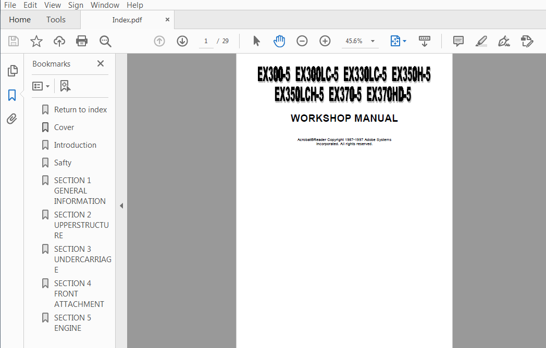This screenshot has width=546, height=348.
Task: Open the File menu
Action: [10, 5]
